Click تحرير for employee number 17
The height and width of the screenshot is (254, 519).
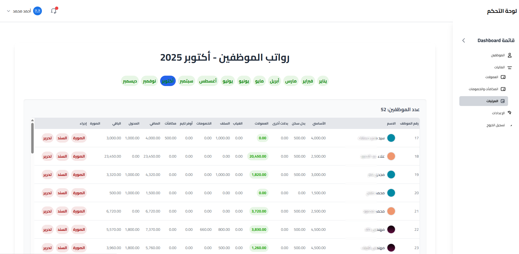pyautogui.click(x=47, y=138)
